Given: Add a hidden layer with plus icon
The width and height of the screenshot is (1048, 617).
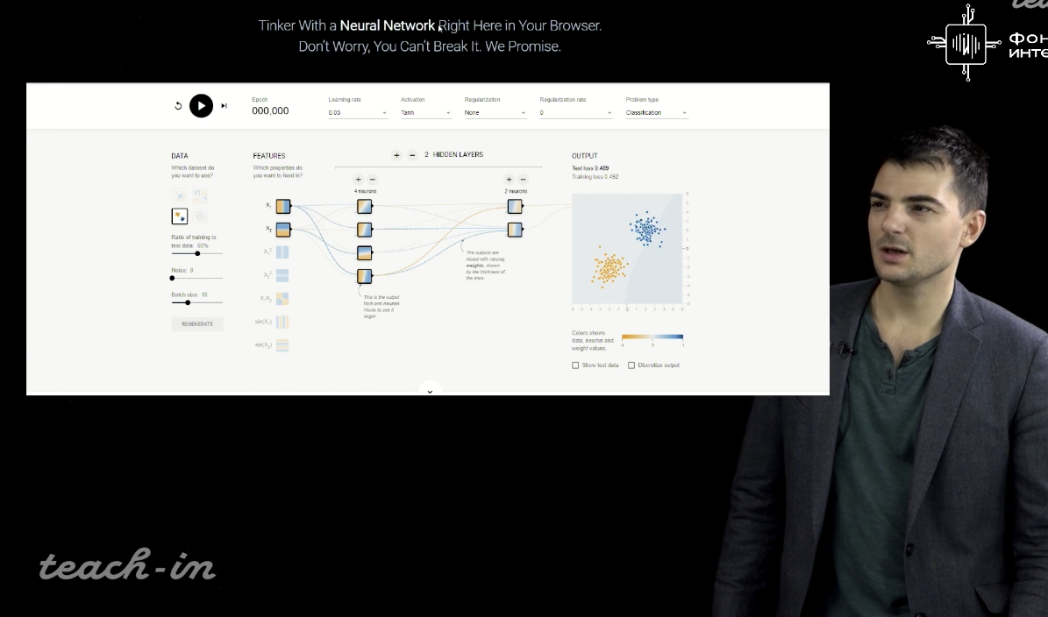Looking at the screenshot, I should [396, 155].
